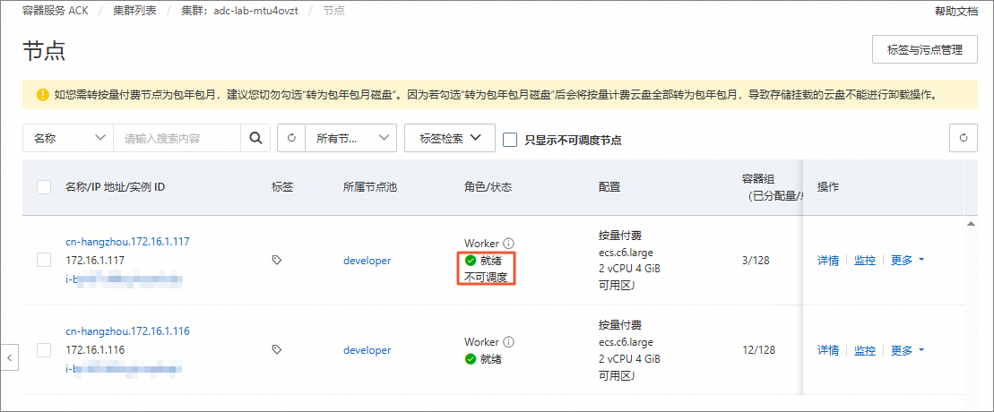
Task: Select checkbox for node cn-hangzhou.172.16.1.116
Action: click(x=44, y=350)
